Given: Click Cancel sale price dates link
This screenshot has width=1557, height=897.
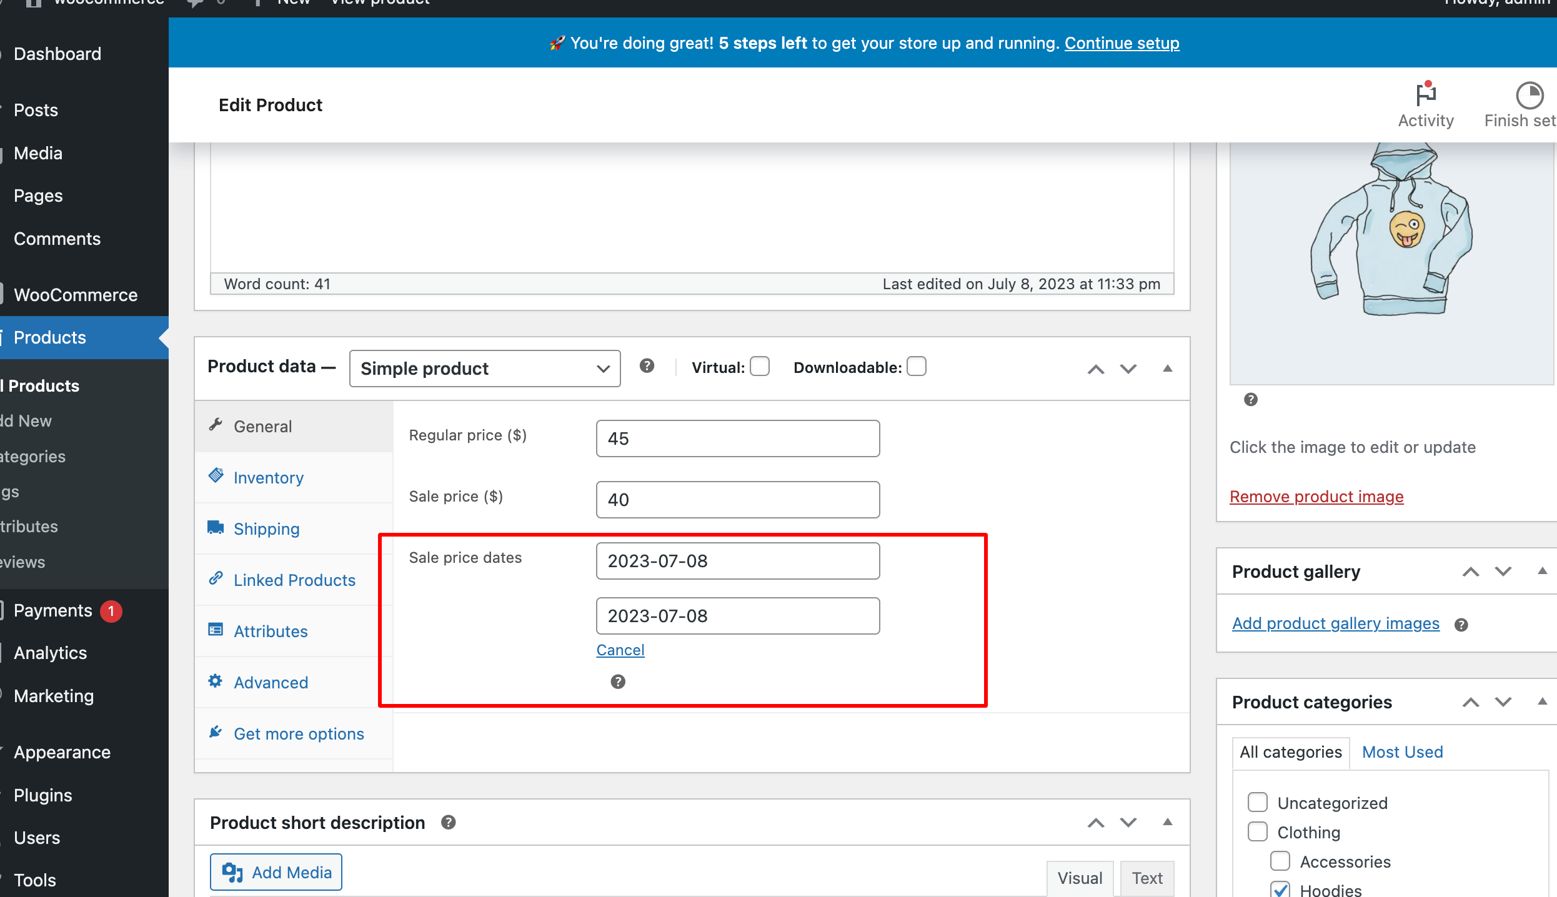Looking at the screenshot, I should tap(620, 650).
